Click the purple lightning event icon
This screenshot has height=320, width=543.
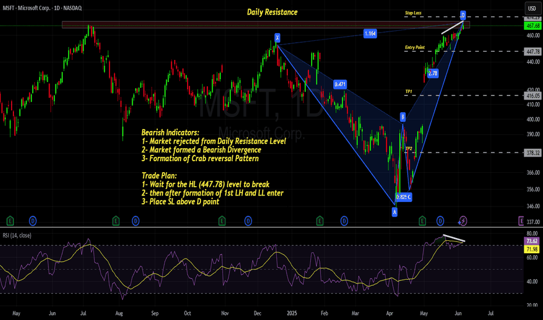tap(463, 221)
